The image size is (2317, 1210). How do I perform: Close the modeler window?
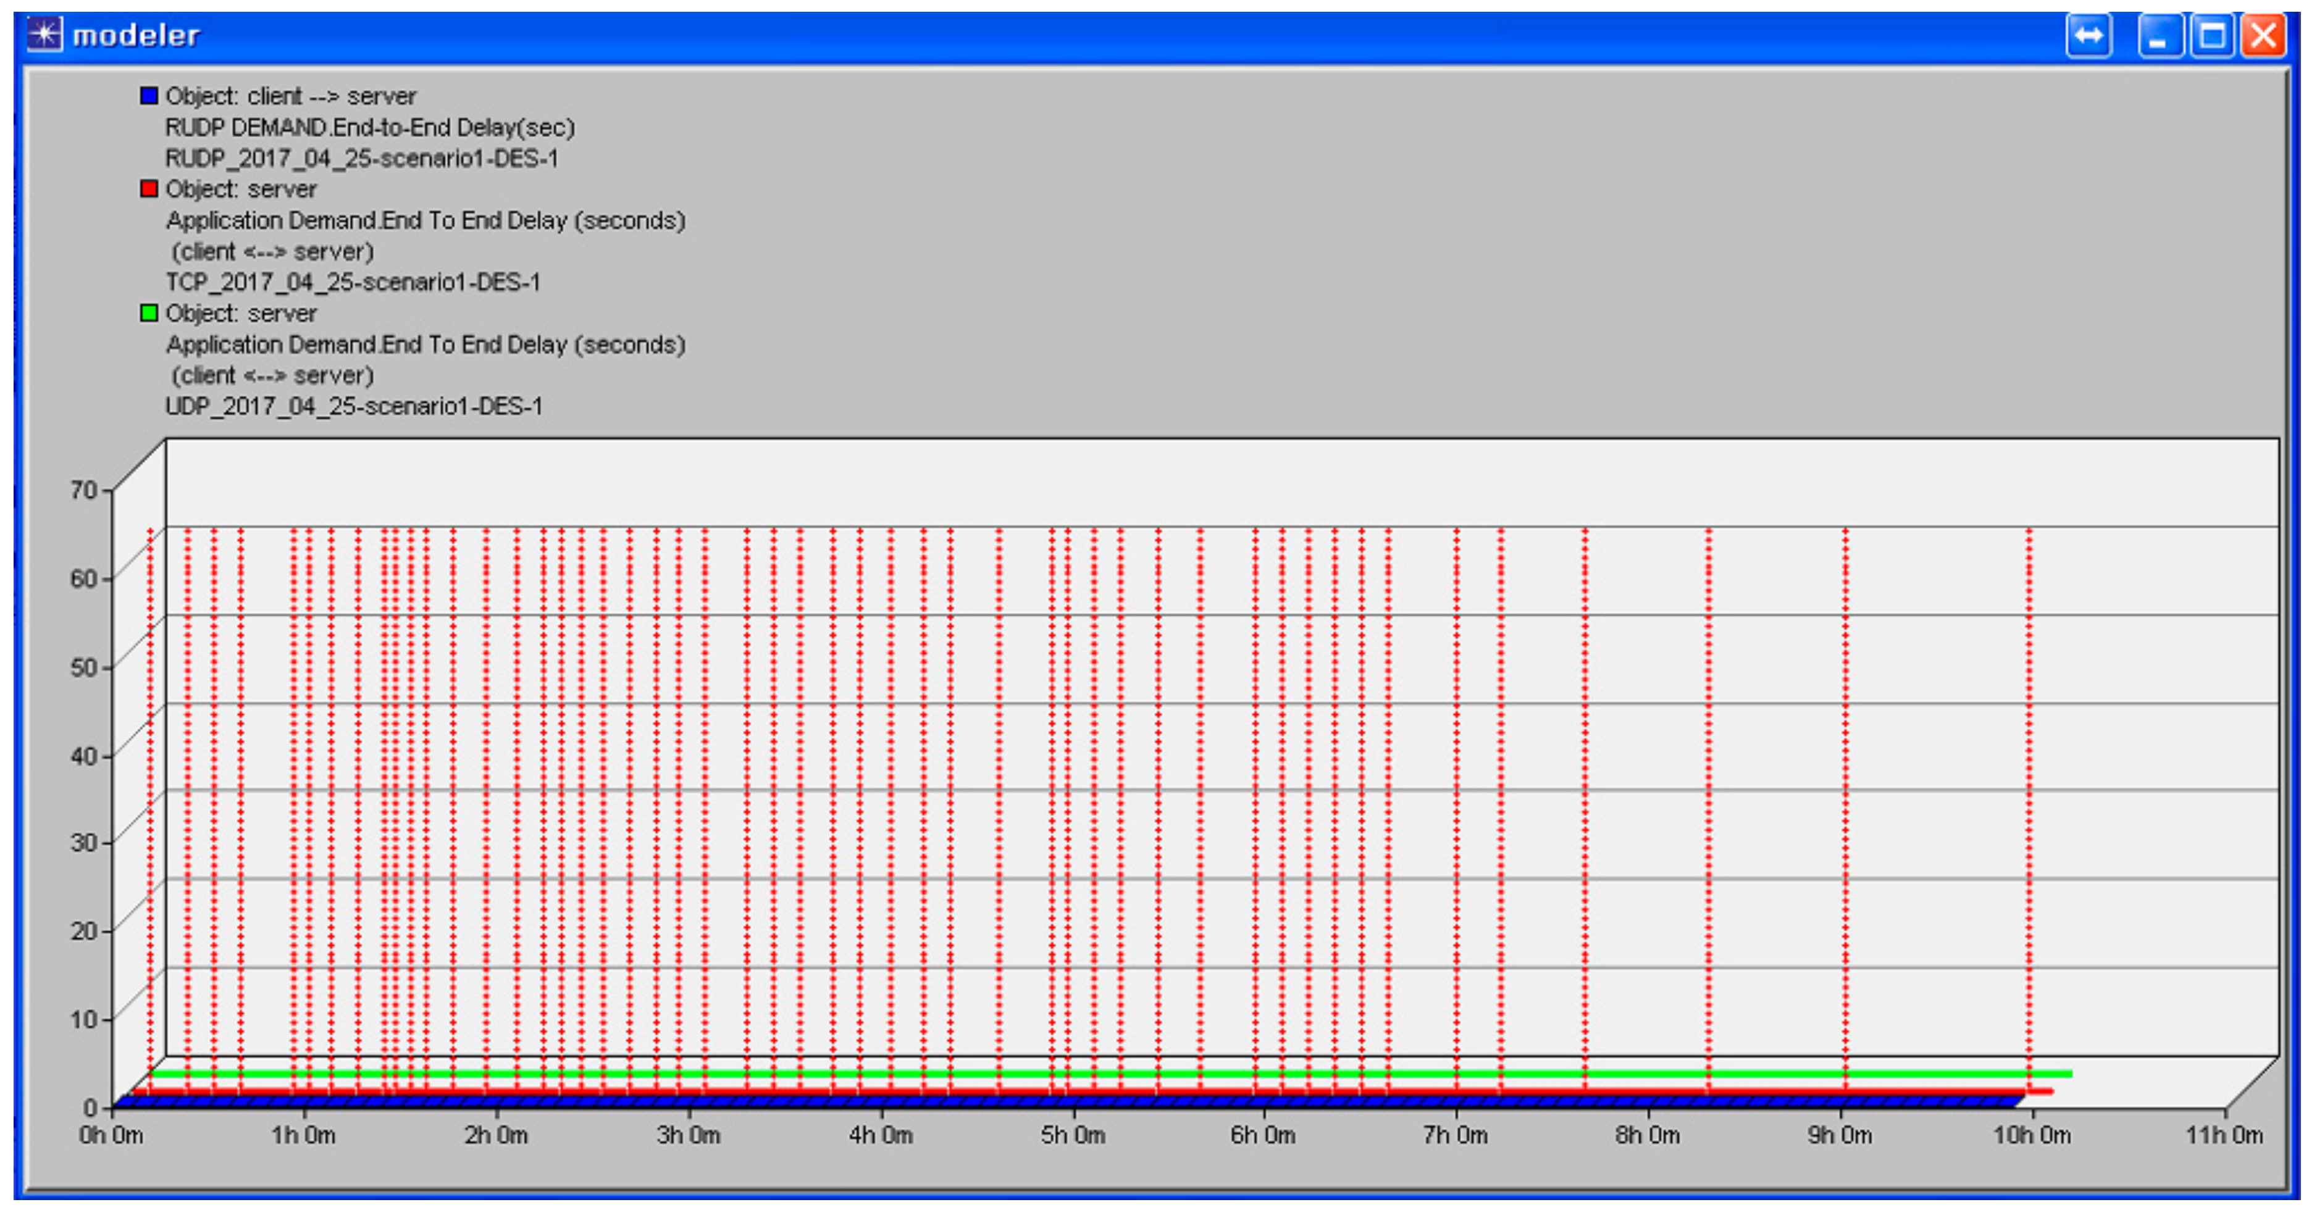(x=2263, y=36)
